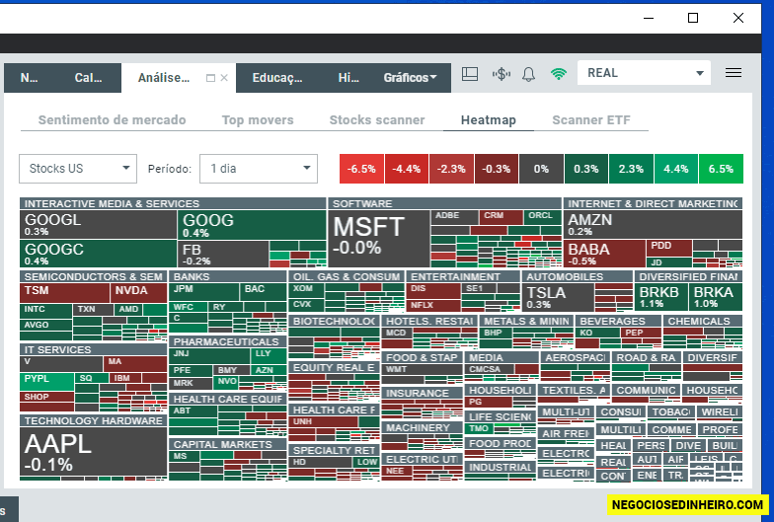
Task: Click the -6.5% red legend swatch
Action: click(361, 169)
